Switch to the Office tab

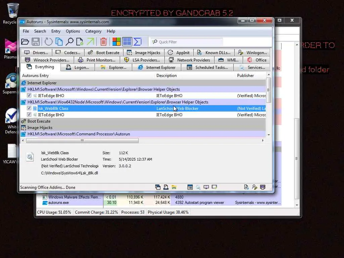(x=257, y=60)
